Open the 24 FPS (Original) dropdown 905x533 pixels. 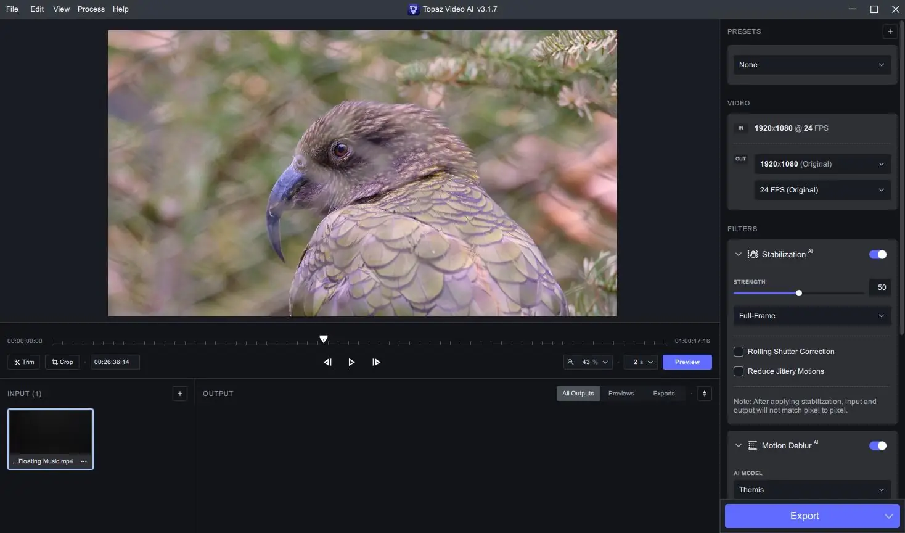823,190
